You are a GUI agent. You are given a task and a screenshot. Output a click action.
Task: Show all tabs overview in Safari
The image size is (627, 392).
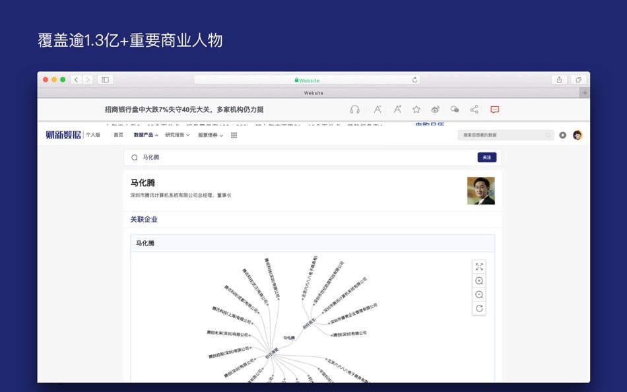(x=578, y=80)
